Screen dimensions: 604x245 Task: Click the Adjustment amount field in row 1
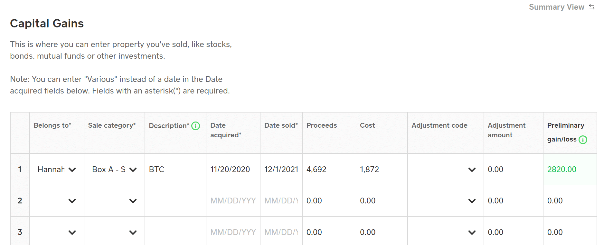point(496,169)
